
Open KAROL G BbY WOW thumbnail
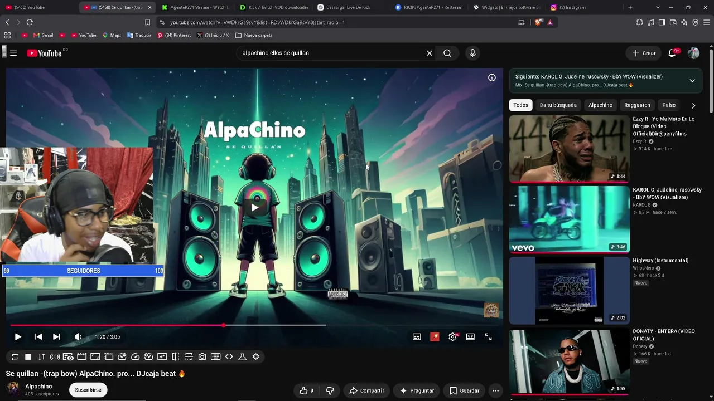(x=569, y=219)
